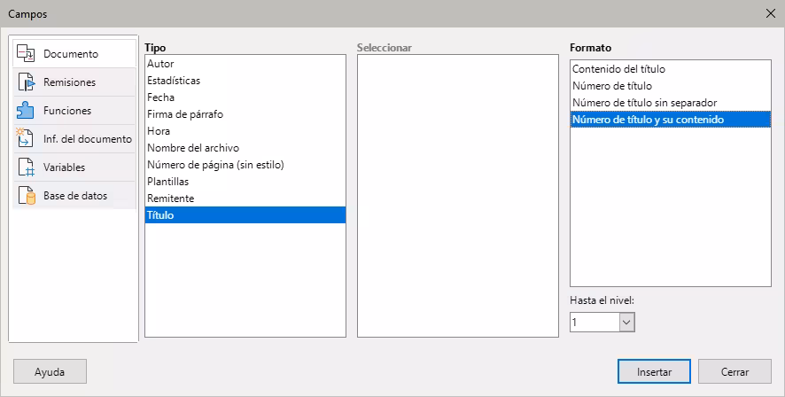Switch to the Remisiones tab
Screen dimensions: 785x397
69,82
